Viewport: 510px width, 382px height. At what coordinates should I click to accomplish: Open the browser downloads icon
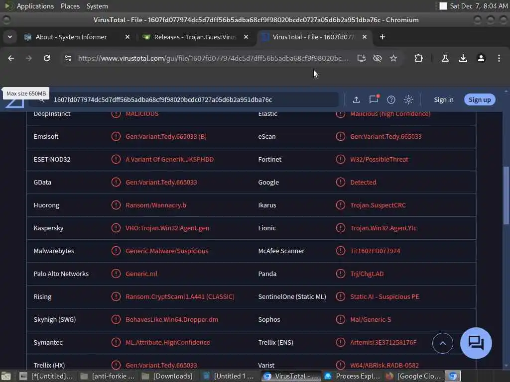(x=463, y=58)
